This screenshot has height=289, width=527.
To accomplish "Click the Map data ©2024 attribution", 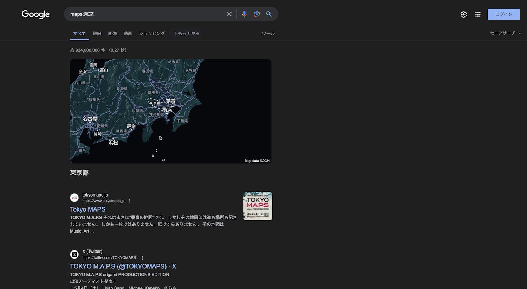I will click(x=257, y=161).
